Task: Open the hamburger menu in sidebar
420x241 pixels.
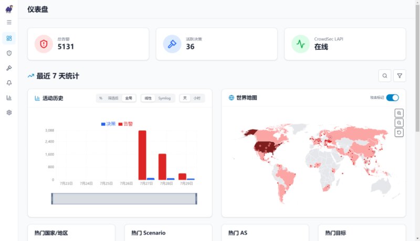Action: click(x=9, y=22)
